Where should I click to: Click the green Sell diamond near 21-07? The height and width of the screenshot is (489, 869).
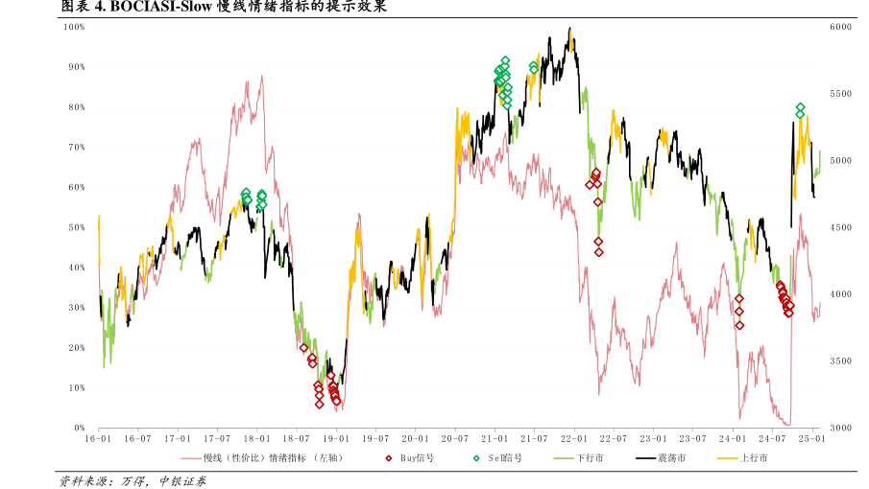coord(534,67)
